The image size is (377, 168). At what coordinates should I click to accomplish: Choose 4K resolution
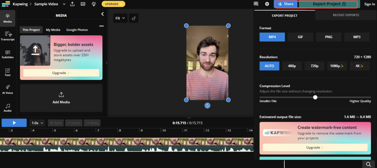point(360,66)
